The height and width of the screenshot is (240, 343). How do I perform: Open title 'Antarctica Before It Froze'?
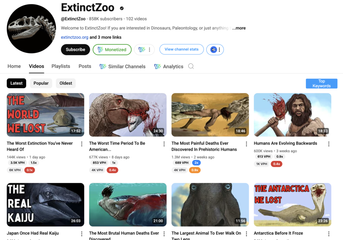click(x=278, y=233)
